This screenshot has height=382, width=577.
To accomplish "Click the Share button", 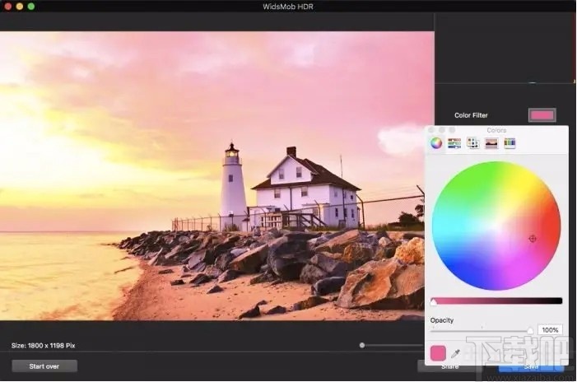I will 449,366.
